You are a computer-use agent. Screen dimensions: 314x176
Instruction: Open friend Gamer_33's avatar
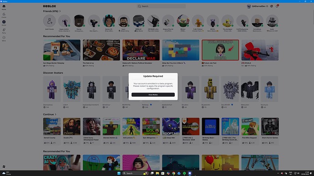(109, 21)
